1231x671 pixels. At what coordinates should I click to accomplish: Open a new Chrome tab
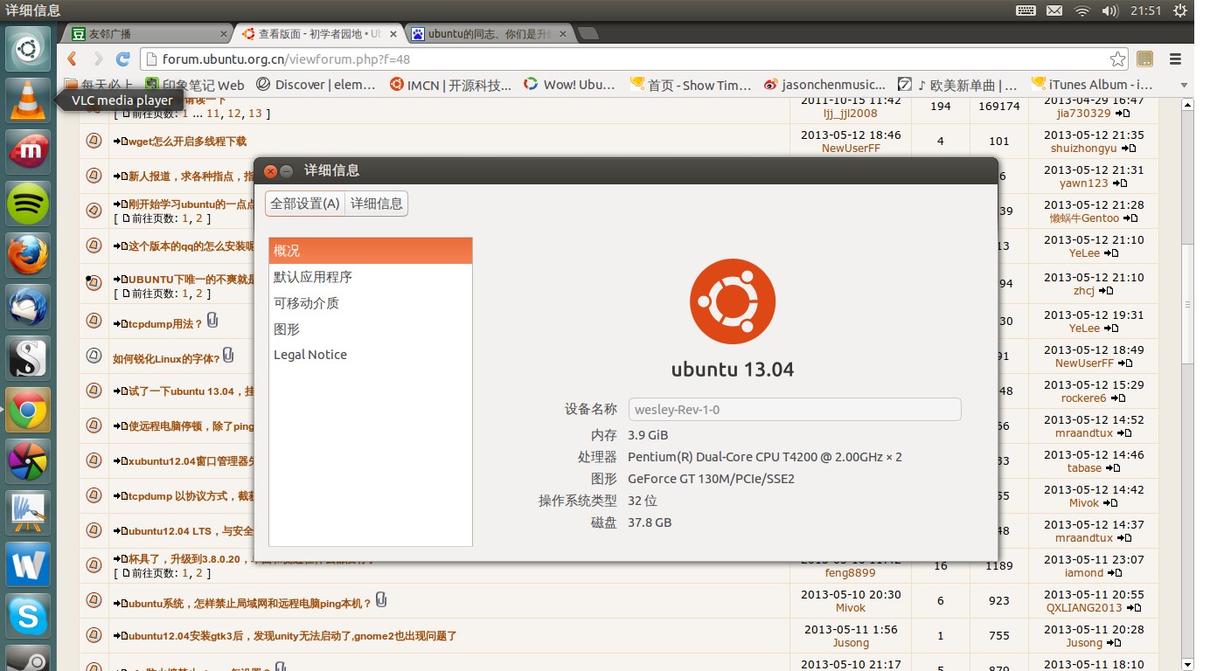point(589,34)
